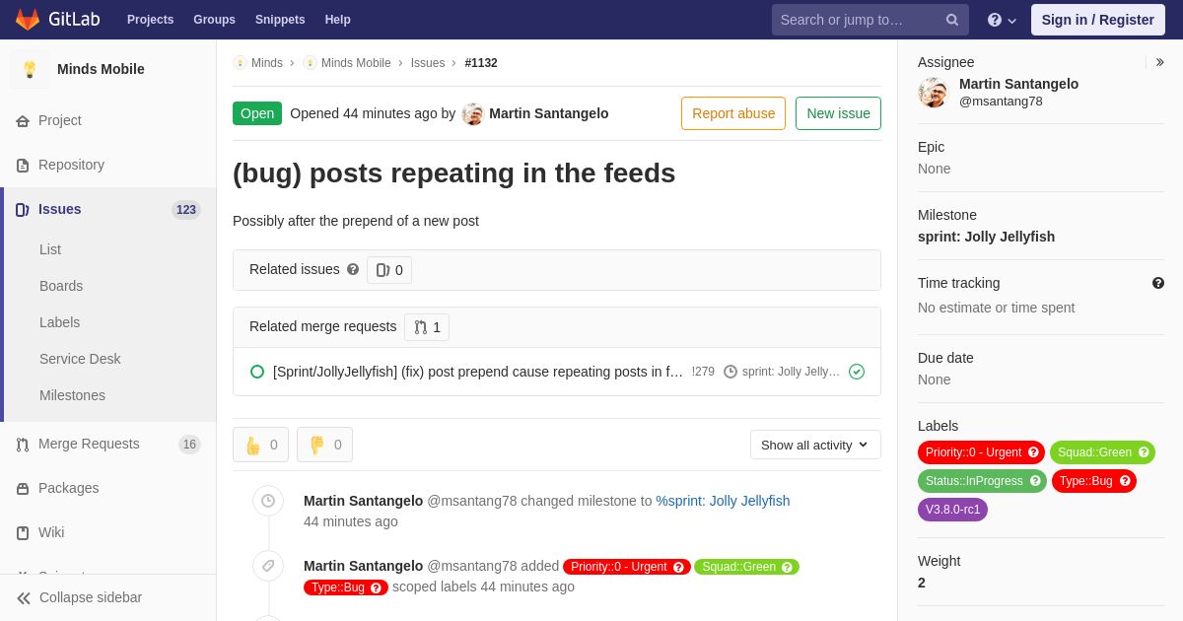Viewport: 1183px width, 621px height.
Task: Open the Groups menu
Action: tap(214, 20)
